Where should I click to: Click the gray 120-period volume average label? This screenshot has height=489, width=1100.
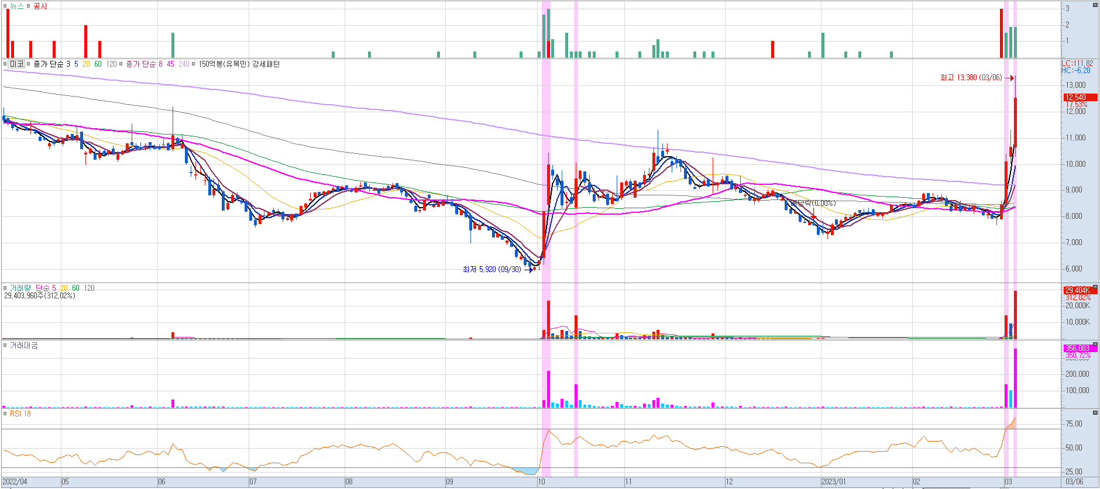(x=89, y=288)
